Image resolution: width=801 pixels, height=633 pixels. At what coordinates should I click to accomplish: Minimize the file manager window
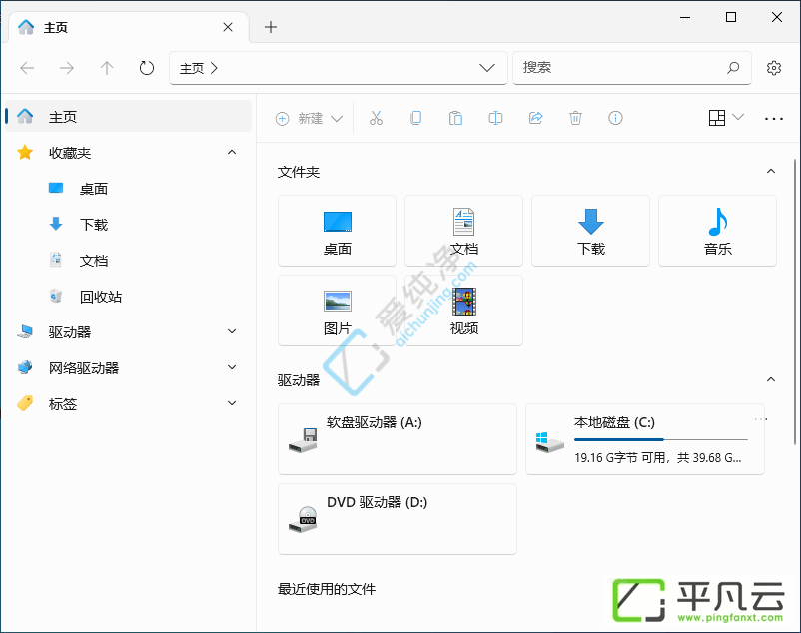tap(685, 17)
